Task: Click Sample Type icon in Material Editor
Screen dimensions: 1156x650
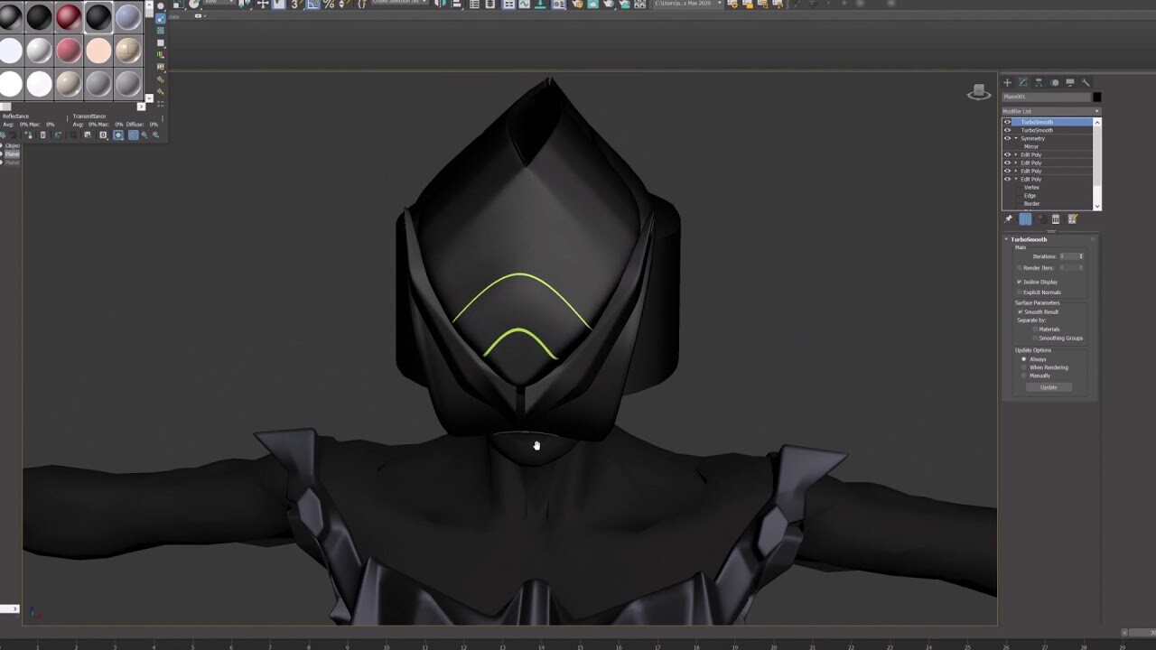Action: coord(161,6)
